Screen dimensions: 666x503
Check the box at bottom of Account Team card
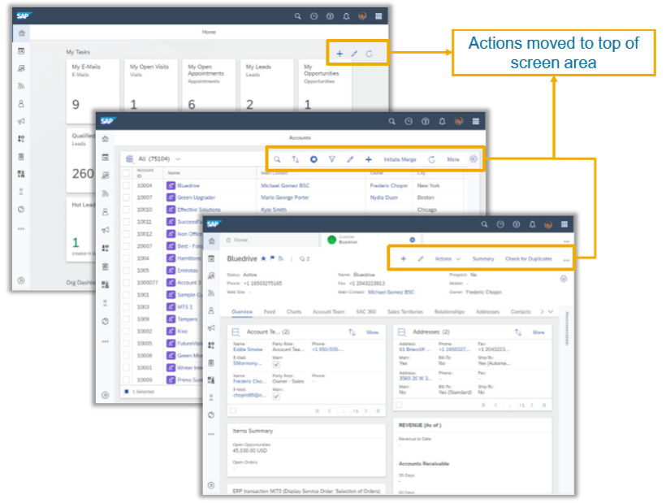coord(233,411)
